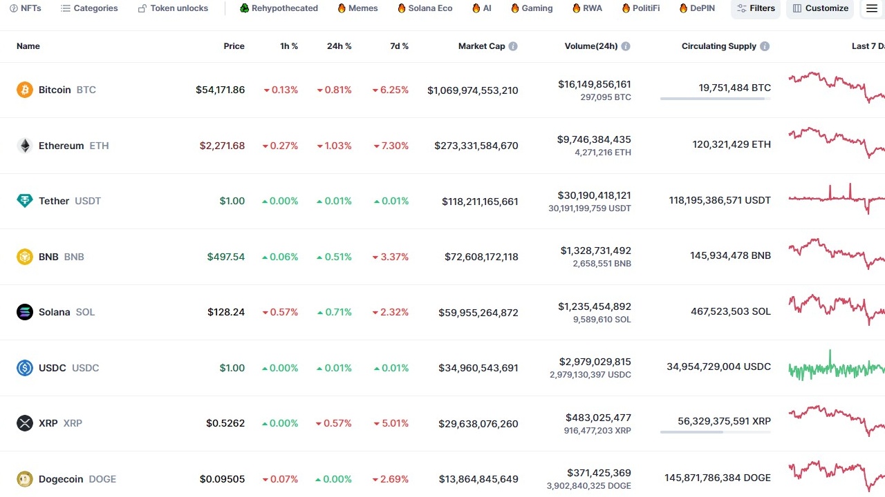Click Solana volume $1,235,454,892
Screen dimensions: 885x497
point(595,306)
